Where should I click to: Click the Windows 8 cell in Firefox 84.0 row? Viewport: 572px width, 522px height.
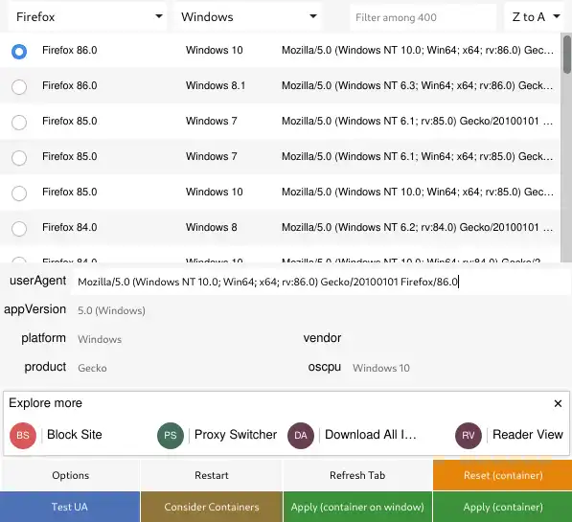pos(211,227)
